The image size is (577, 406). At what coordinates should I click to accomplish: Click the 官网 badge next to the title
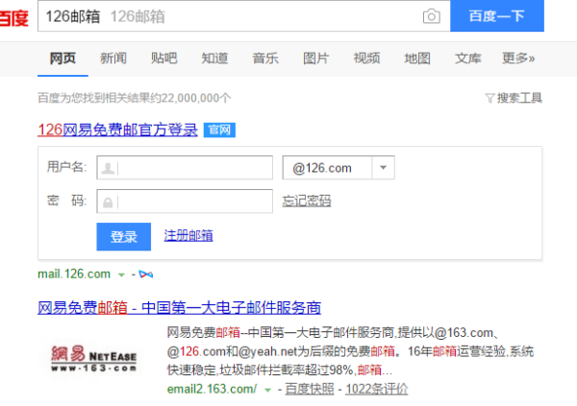[219, 130]
